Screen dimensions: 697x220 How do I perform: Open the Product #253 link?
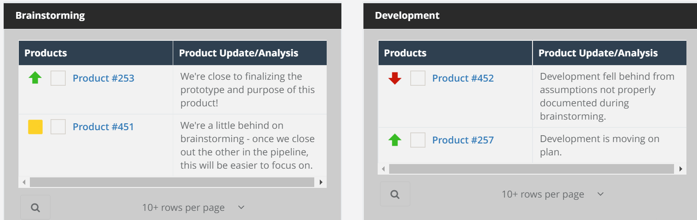103,78
